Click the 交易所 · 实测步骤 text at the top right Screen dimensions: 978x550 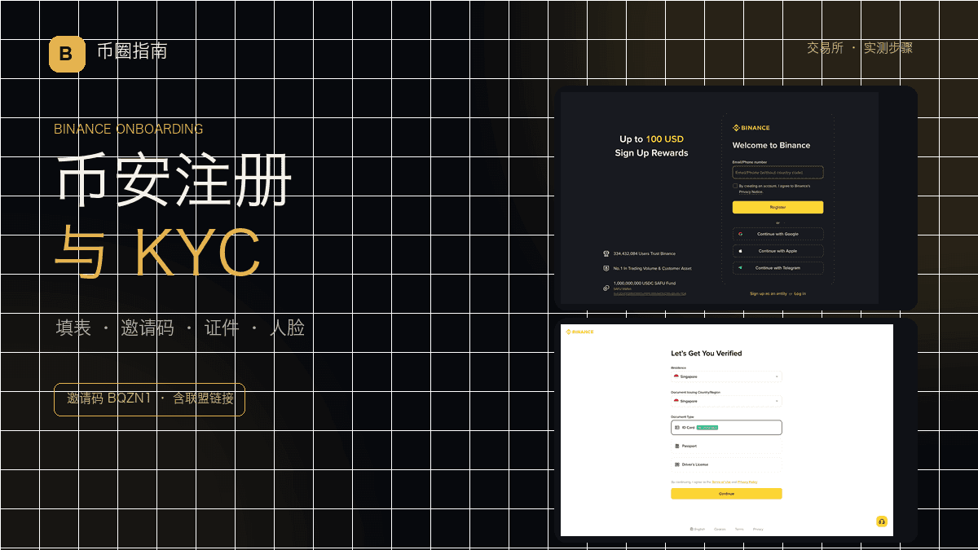tap(860, 47)
